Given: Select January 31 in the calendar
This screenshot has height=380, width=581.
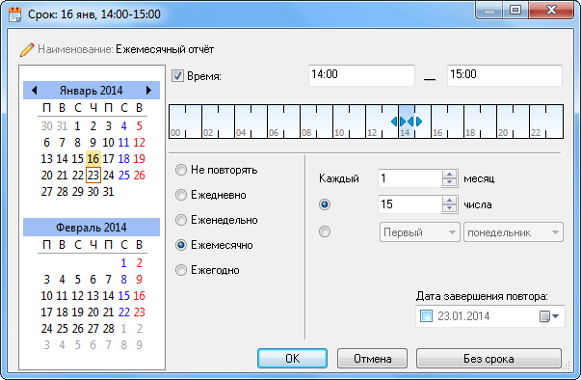Looking at the screenshot, I should [108, 192].
